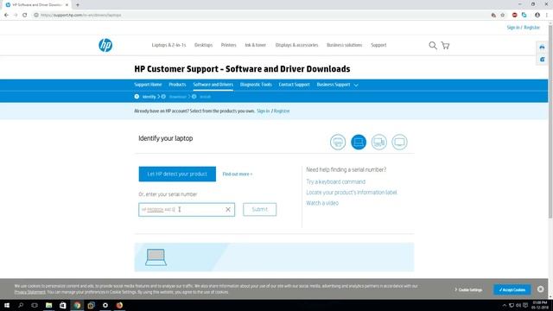Screen dimensions: 553x311
Task: Click the taskbar clock
Action: point(540,305)
